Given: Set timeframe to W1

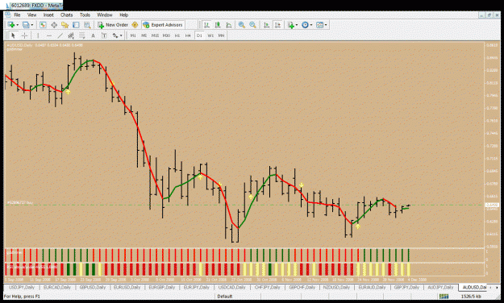Looking at the screenshot, I should click(x=210, y=35).
